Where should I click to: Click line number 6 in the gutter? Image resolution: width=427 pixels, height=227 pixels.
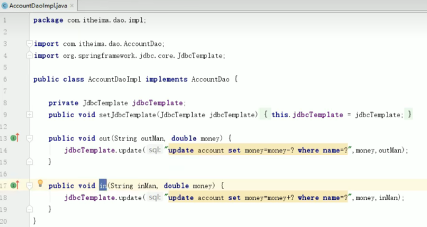[5, 80]
